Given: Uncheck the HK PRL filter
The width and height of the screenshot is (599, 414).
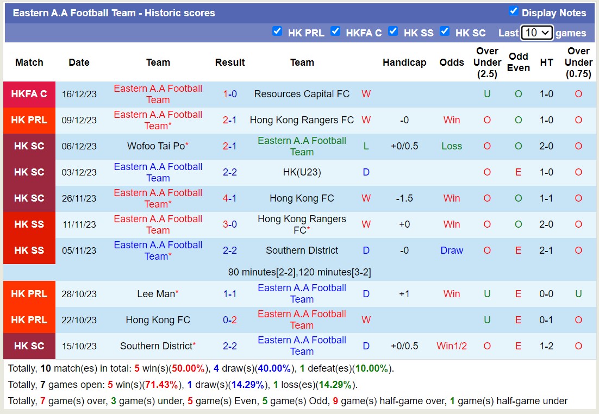Looking at the screenshot, I should tap(277, 32).
